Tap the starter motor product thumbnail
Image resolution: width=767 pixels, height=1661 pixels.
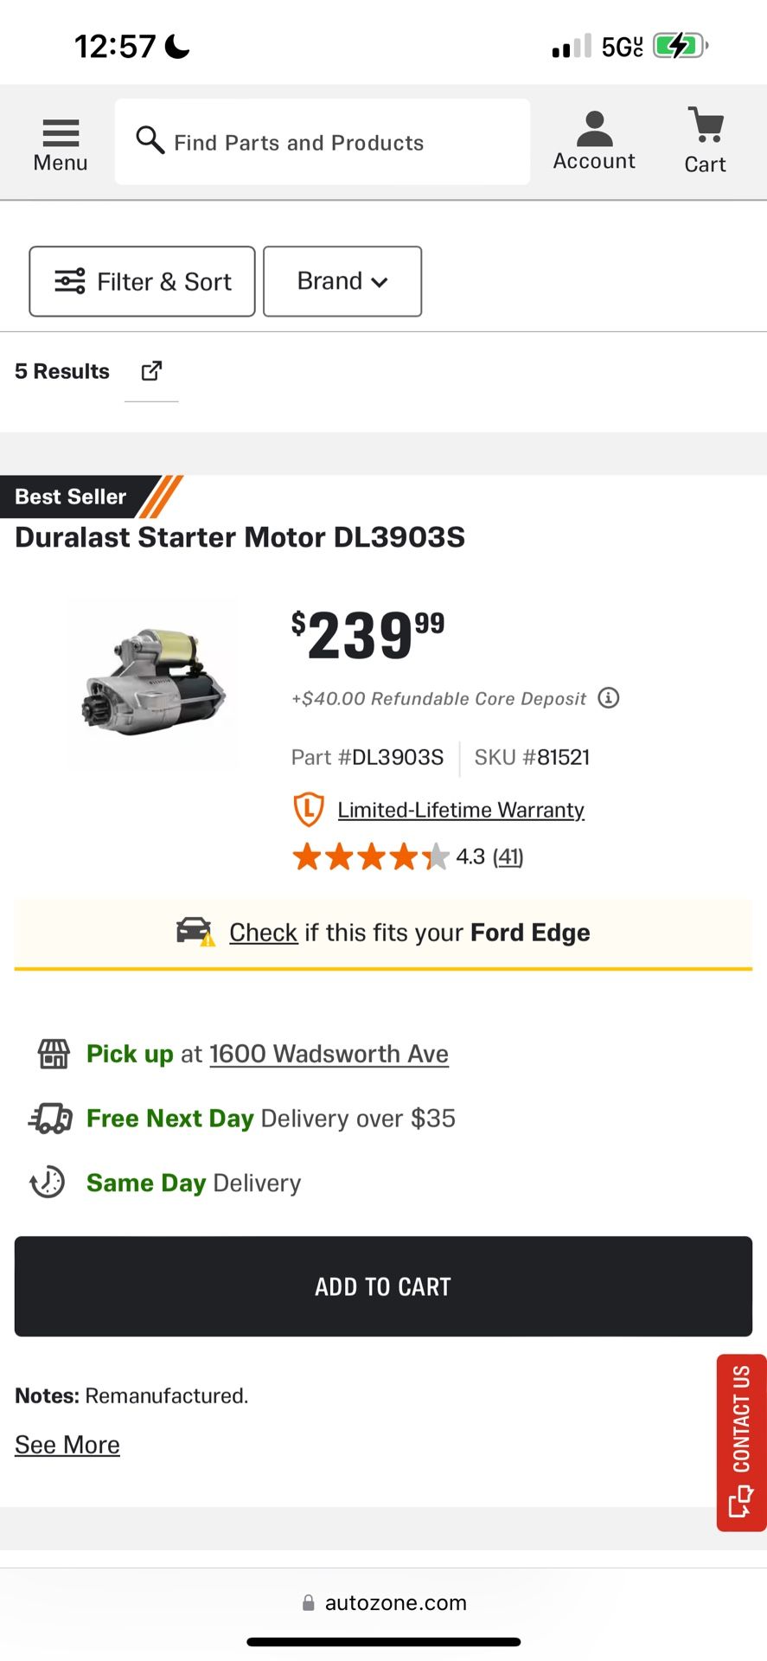153,682
